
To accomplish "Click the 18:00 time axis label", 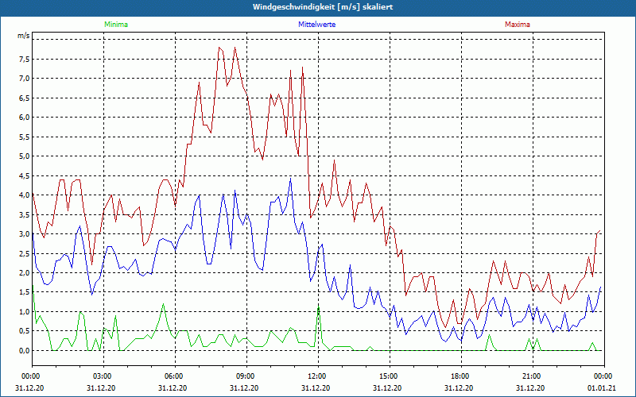I will click(x=461, y=376).
